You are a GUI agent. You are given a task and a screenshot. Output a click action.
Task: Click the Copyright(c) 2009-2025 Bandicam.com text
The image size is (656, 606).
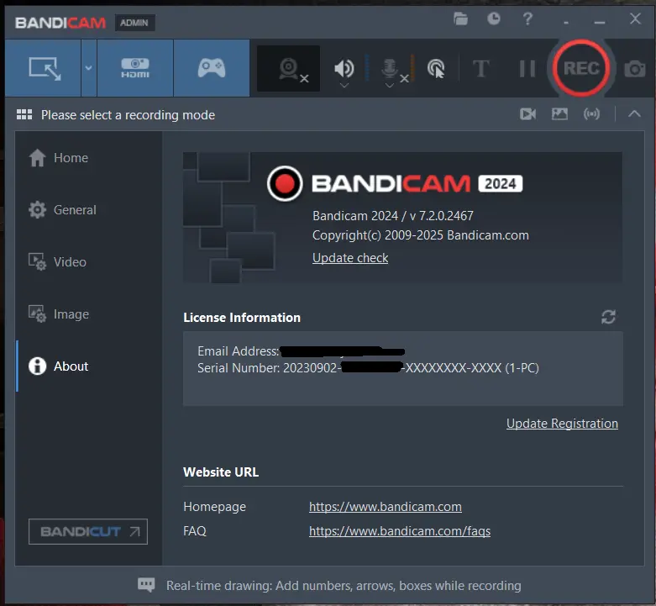click(x=421, y=235)
